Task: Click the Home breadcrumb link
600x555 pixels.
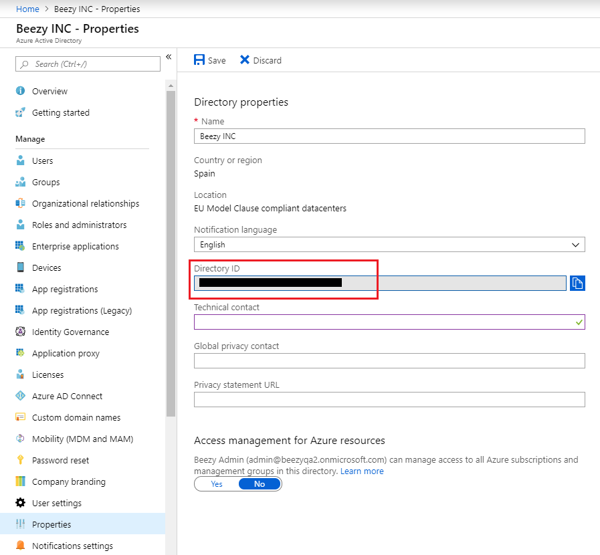Action: [x=27, y=9]
